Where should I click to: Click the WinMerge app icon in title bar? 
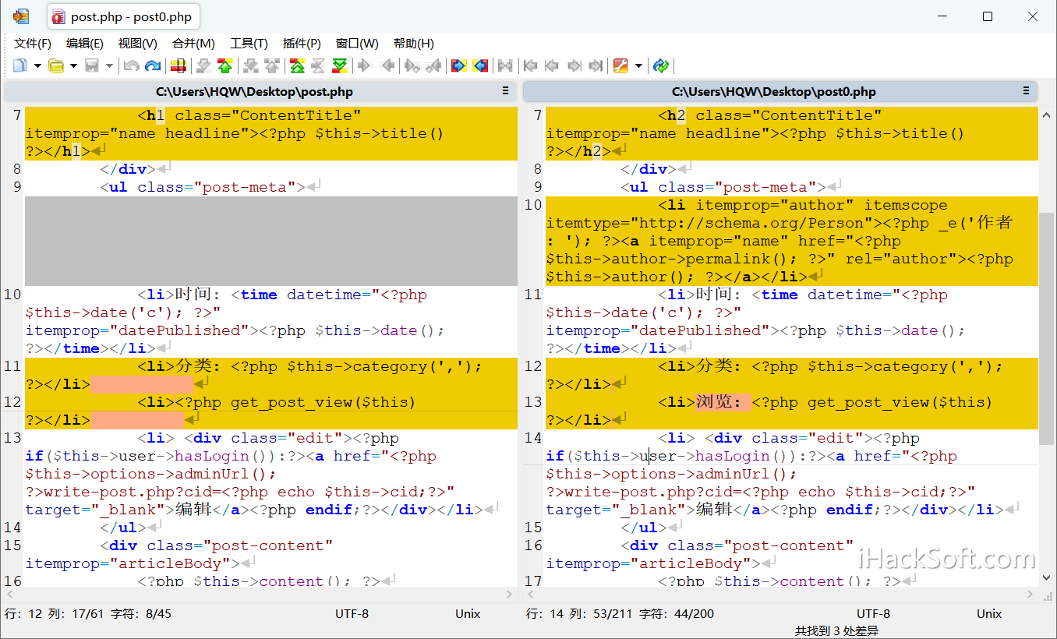point(21,16)
